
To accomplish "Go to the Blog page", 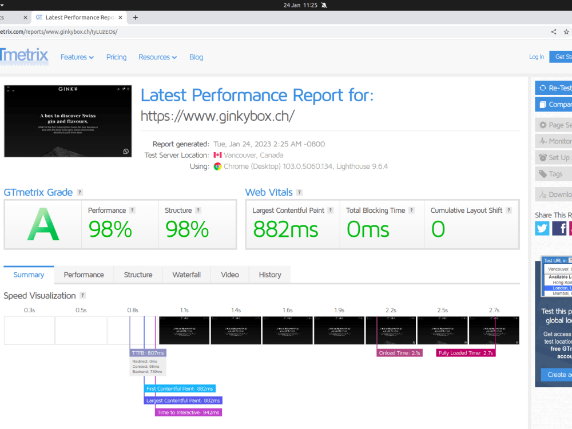I will 196,57.
